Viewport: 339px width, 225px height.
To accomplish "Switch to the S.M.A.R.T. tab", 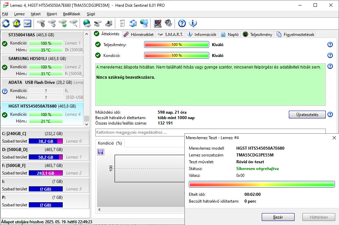I will click(170, 34).
